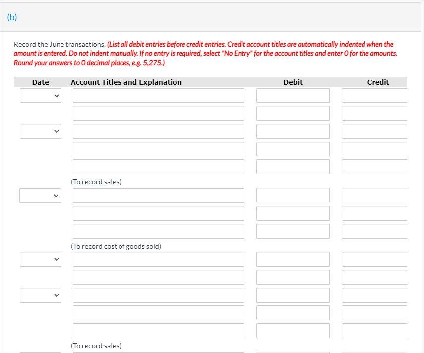Viewport: 424px width, 353px height.
Task: Click the Debit field in the row above the last '(To record sales)' caption
Action: (293, 331)
